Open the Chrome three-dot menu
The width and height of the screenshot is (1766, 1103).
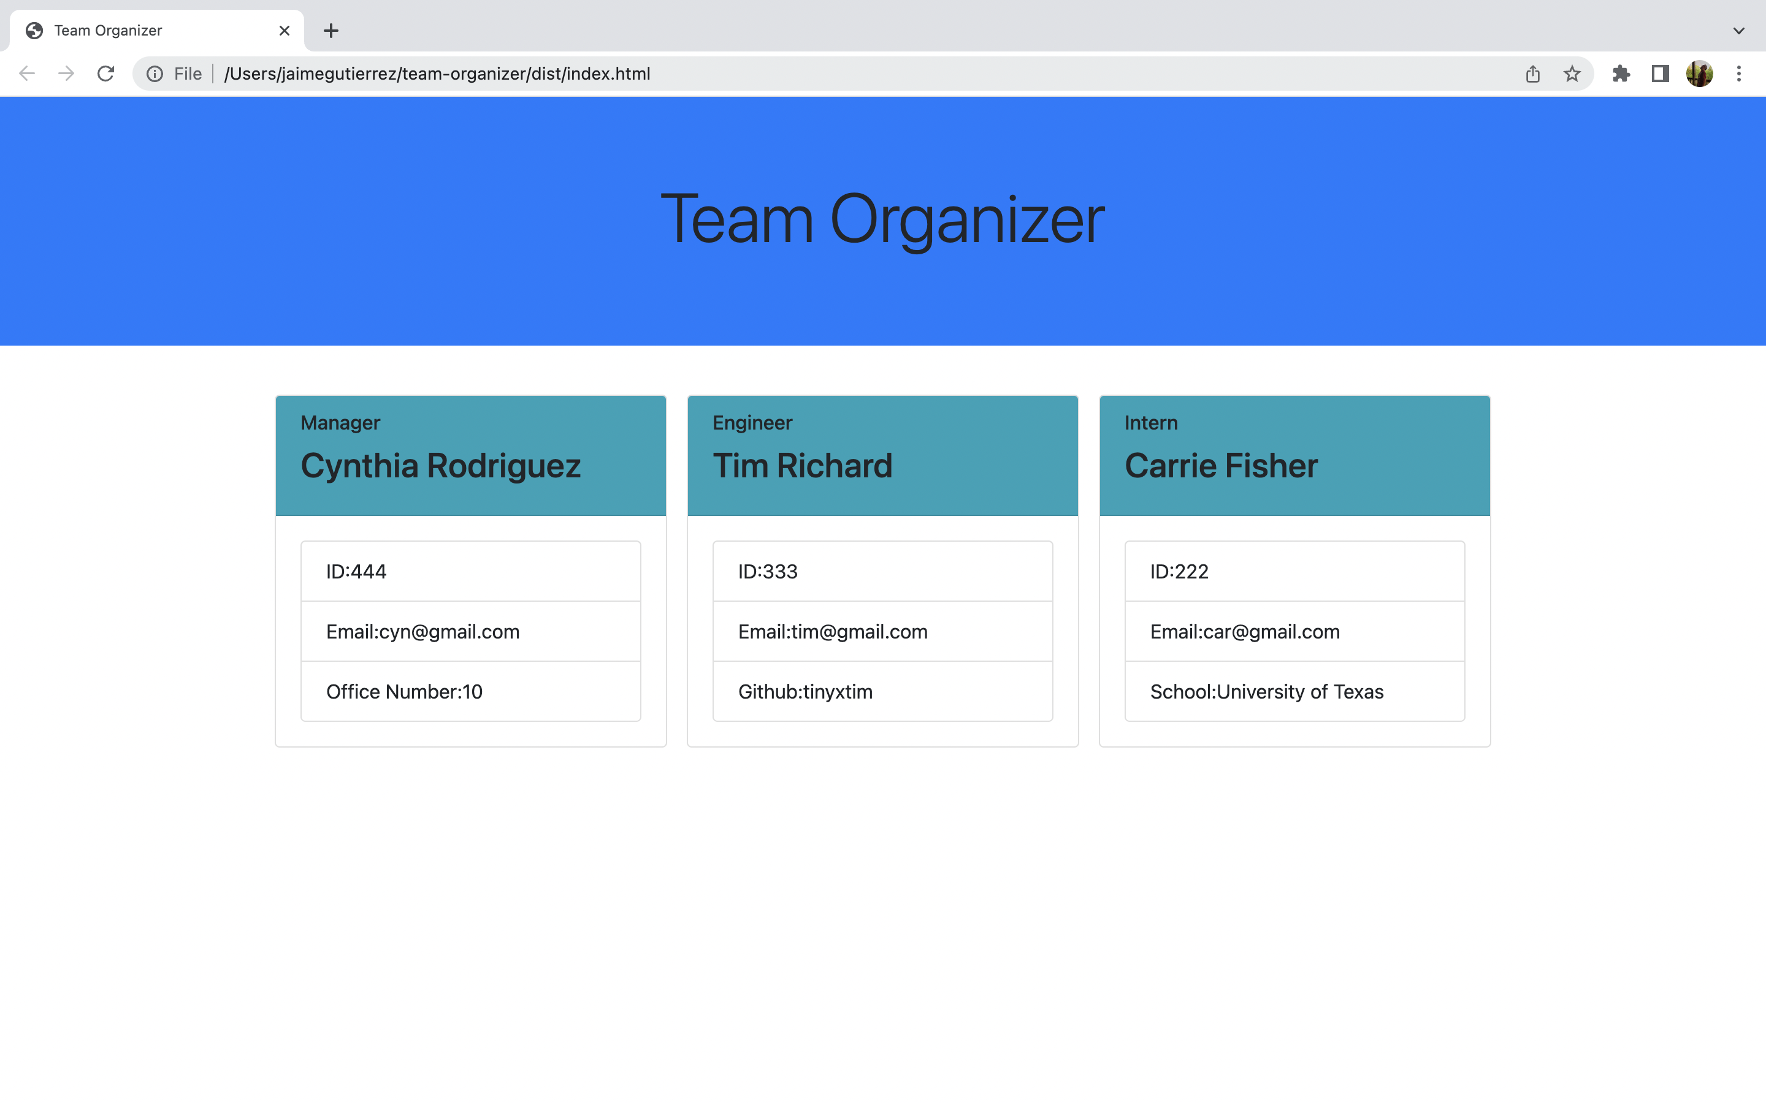pyautogui.click(x=1739, y=74)
